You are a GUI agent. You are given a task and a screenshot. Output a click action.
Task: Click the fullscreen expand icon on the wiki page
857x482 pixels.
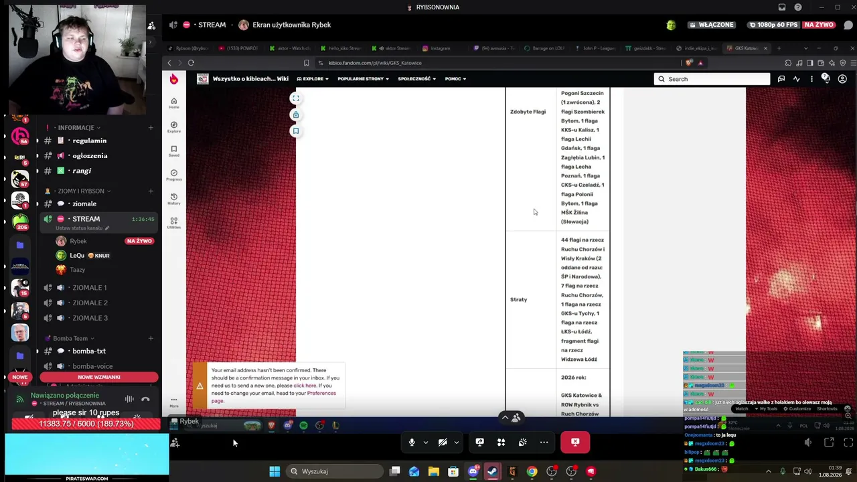click(295, 98)
